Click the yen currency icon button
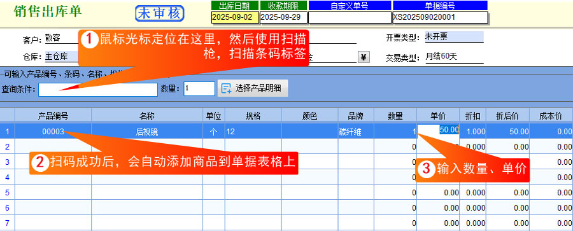The image size is (573, 231). [364, 57]
